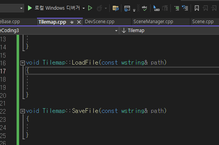The image size is (219, 145).
Task: Click line number 17 in the gutter
Action: coord(3,71)
